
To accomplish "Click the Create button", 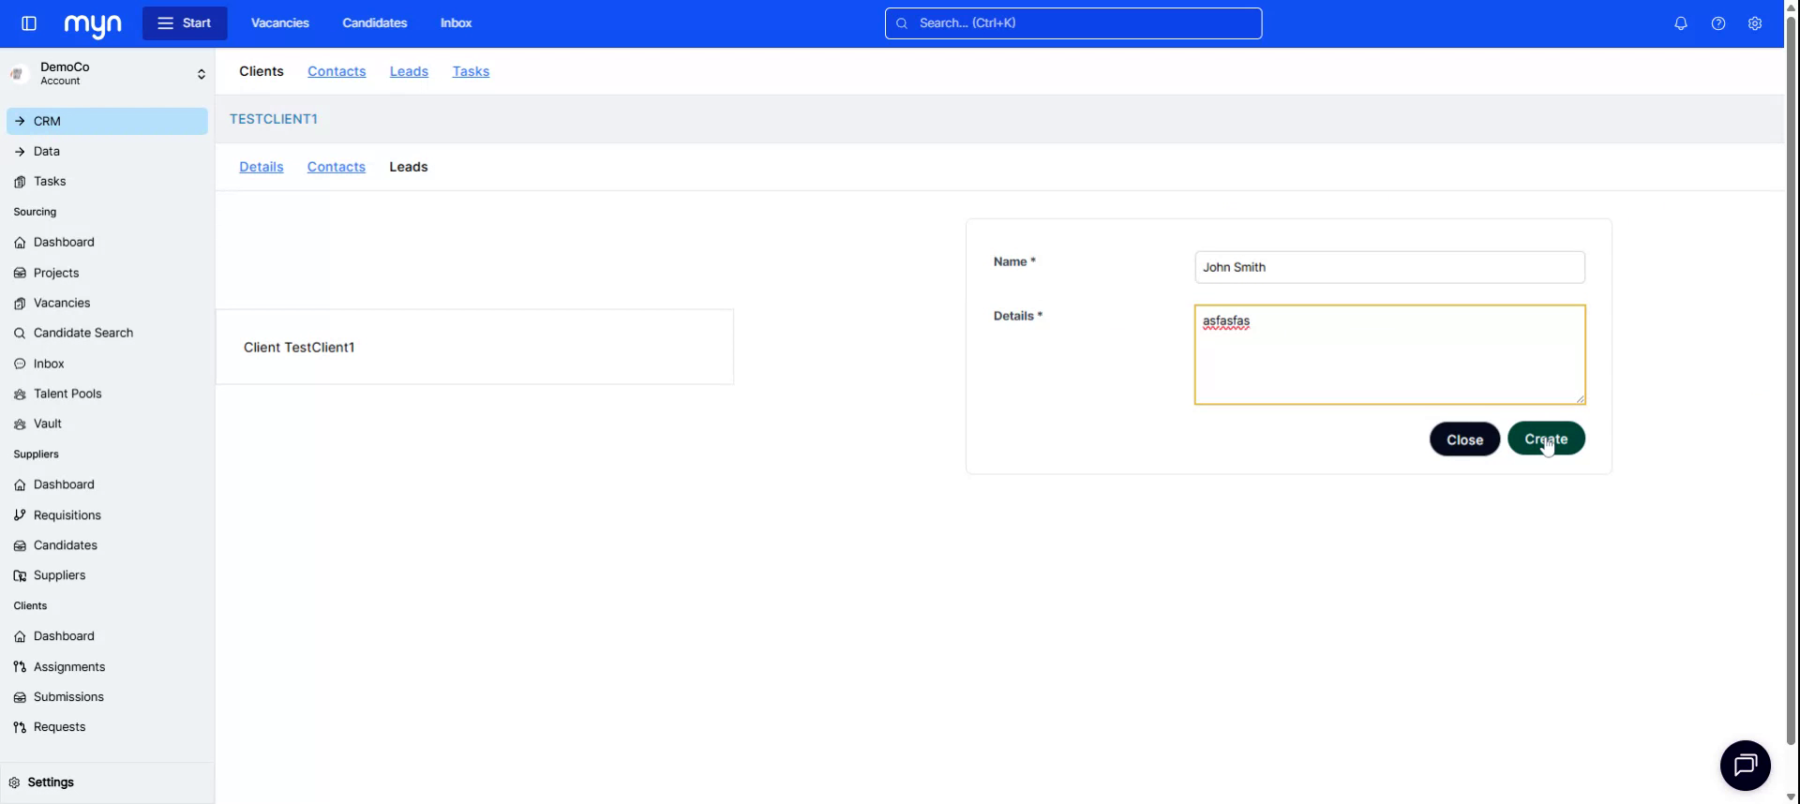I will (x=1545, y=439).
